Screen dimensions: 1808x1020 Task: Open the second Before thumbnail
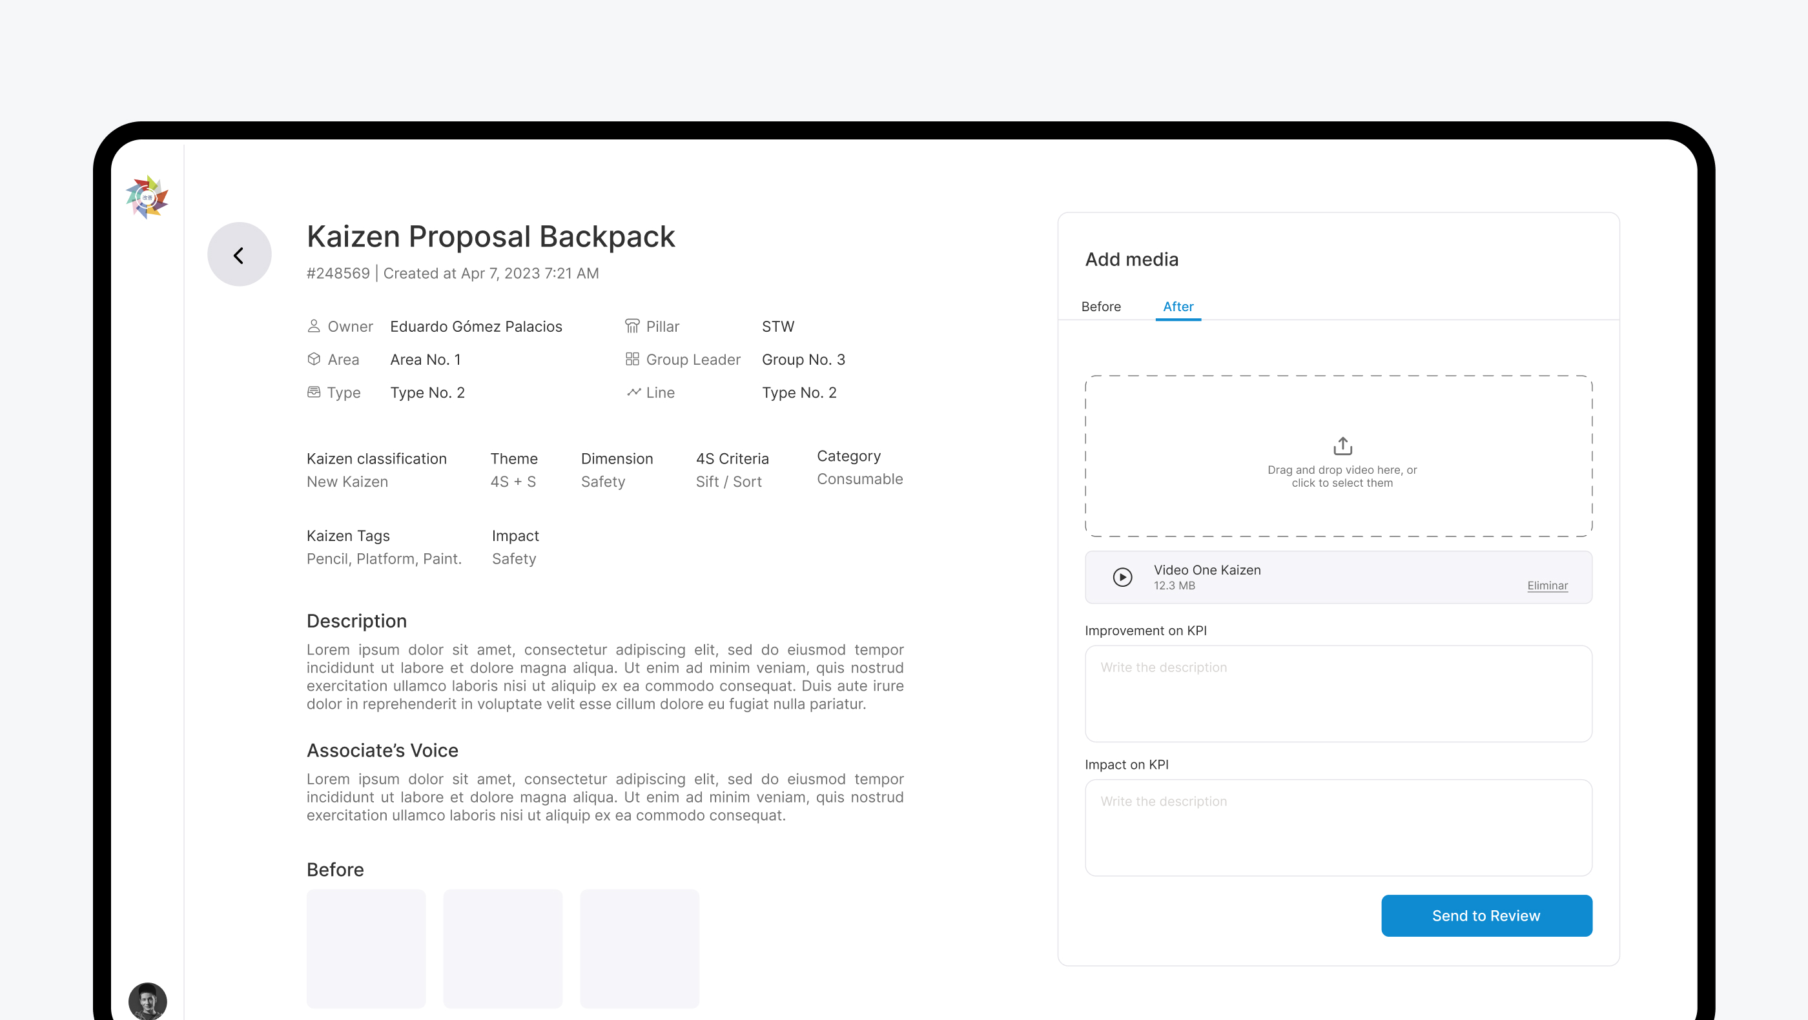click(x=502, y=948)
